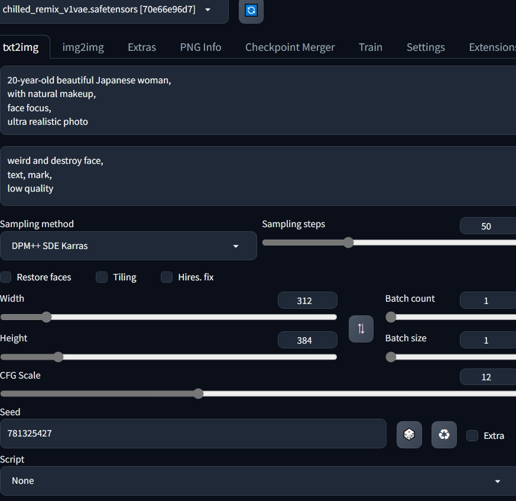Open the Script dropdown showing None
516x501 pixels.
[258, 481]
